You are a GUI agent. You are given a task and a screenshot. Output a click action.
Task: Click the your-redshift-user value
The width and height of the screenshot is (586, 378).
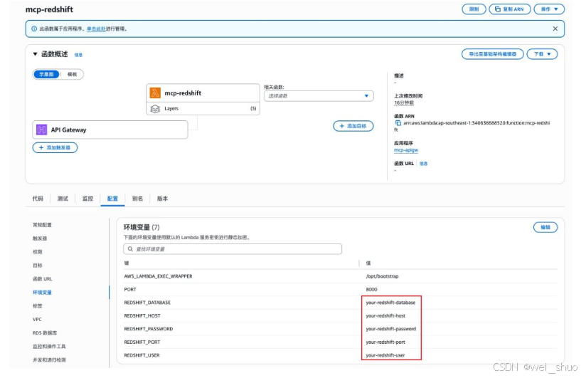(385, 355)
